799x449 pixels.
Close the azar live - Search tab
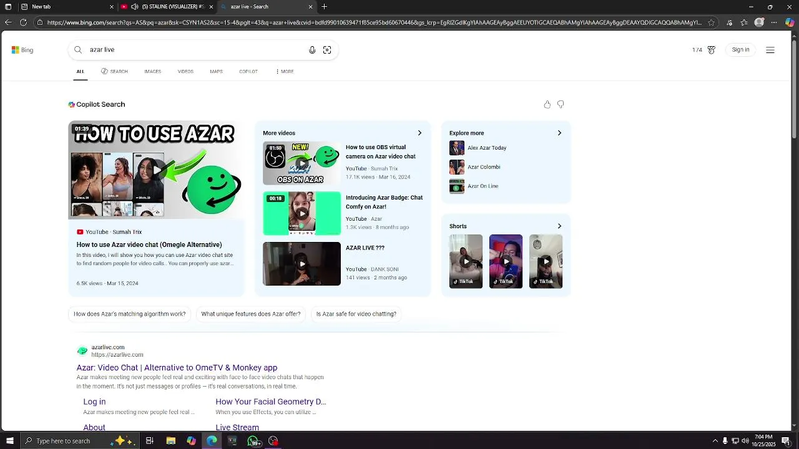[311, 7]
